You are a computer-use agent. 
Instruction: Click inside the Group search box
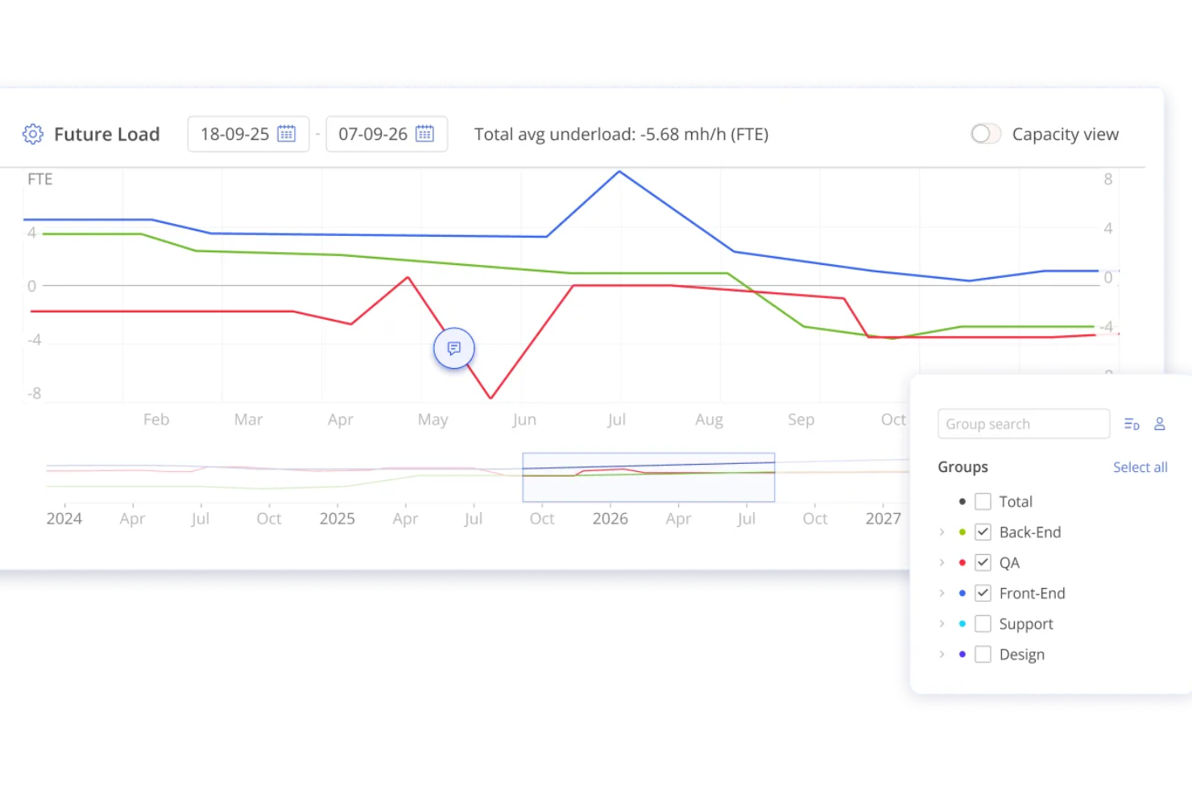(1023, 424)
